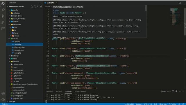Split the terminal panel
This screenshot has height=105, width=186.
[x=173, y=91]
